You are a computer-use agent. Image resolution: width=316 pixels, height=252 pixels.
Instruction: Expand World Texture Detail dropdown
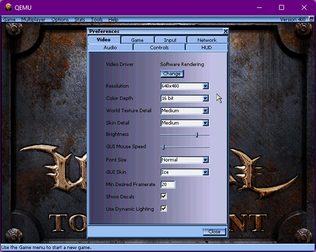pos(205,111)
